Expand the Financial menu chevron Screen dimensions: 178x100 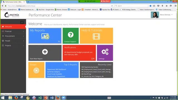tap(23, 31)
